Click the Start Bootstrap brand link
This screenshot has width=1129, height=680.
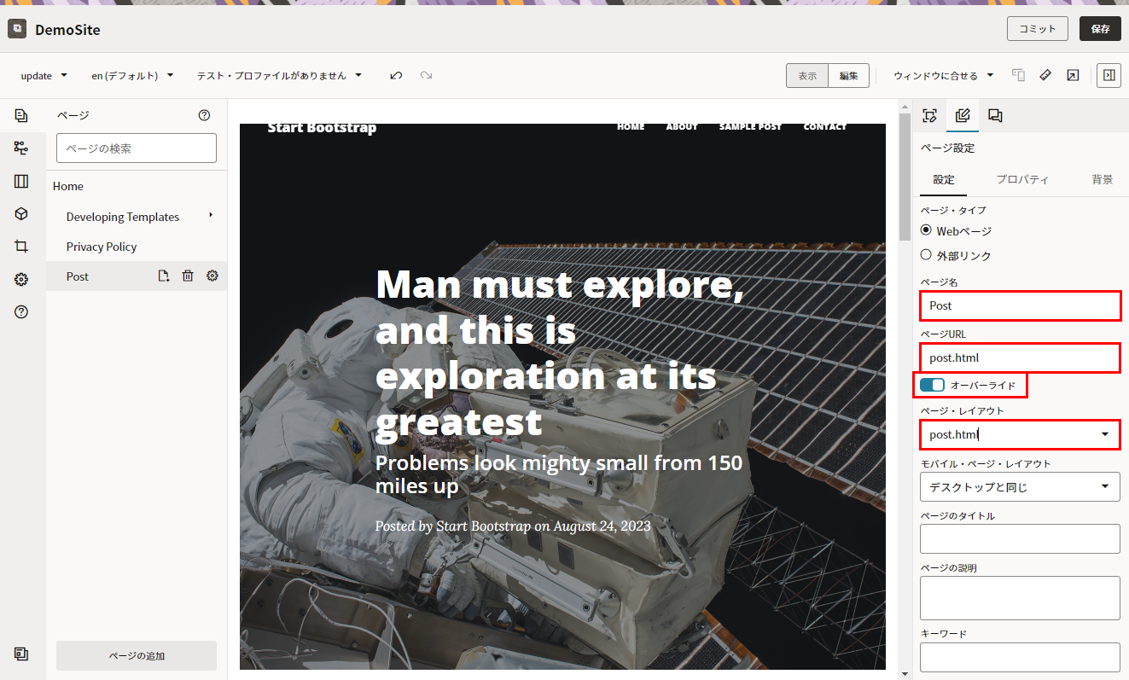[322, 128]
